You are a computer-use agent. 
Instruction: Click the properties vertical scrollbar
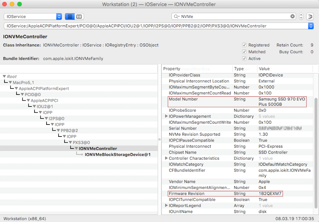coord(316,153)
